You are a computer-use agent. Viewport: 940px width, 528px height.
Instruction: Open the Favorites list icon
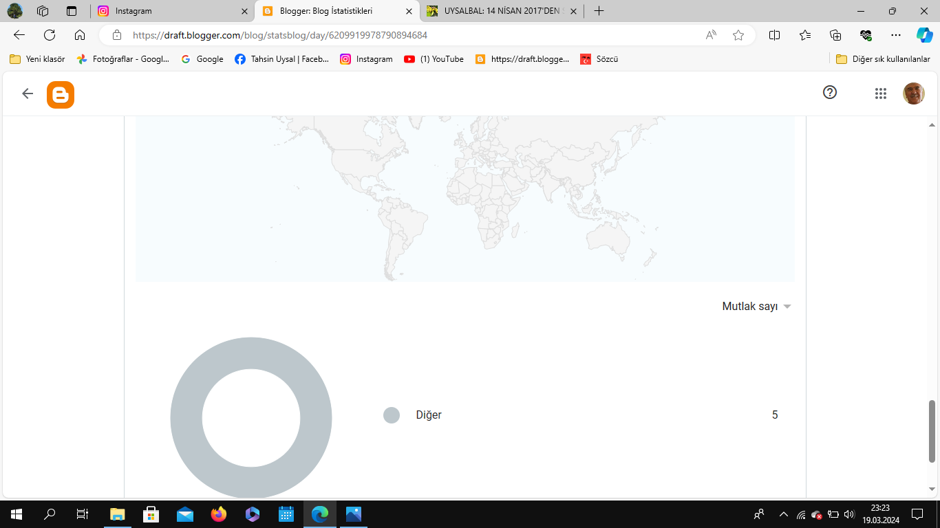tap(805, 35)
